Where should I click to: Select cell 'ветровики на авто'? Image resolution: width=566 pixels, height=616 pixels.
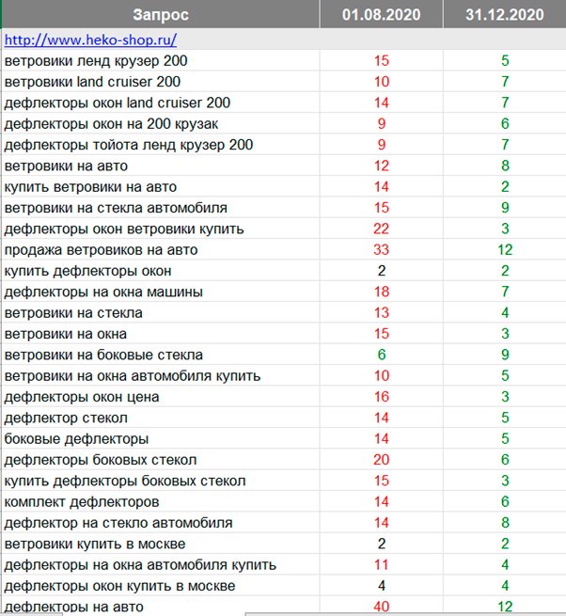click(x=161, y=166)
